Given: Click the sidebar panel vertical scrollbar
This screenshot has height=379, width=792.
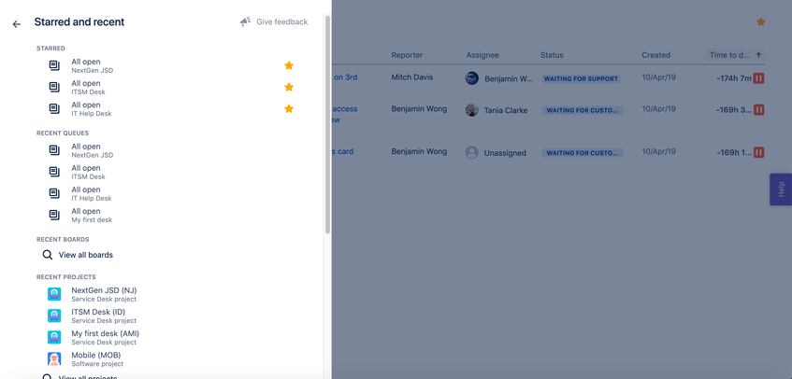Looking at the screenshot, I should 327,121.
